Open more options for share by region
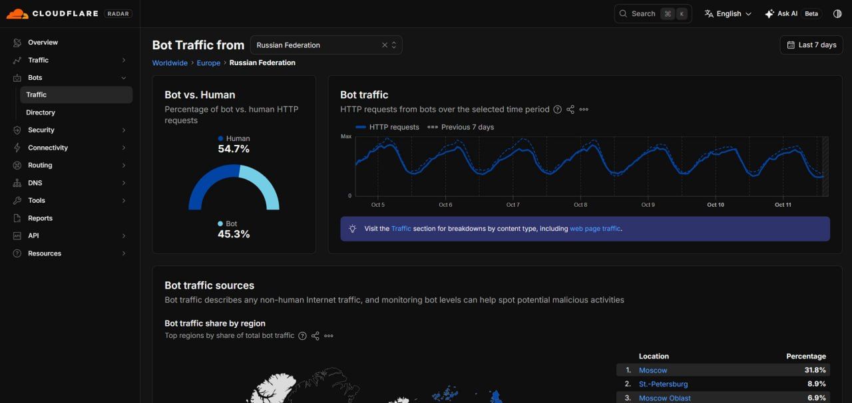Viewport: 852px width, 403px height. coord(329,336)
